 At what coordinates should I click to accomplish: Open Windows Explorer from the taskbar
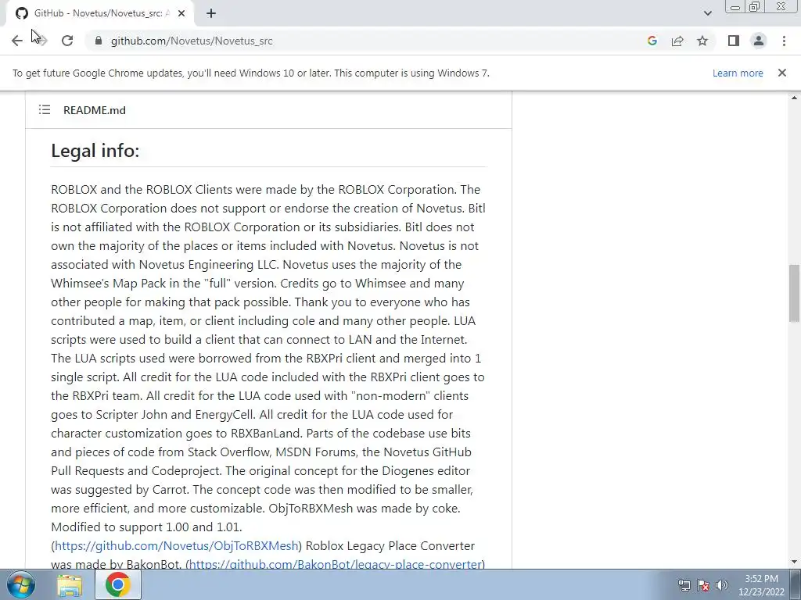[70, 585]
